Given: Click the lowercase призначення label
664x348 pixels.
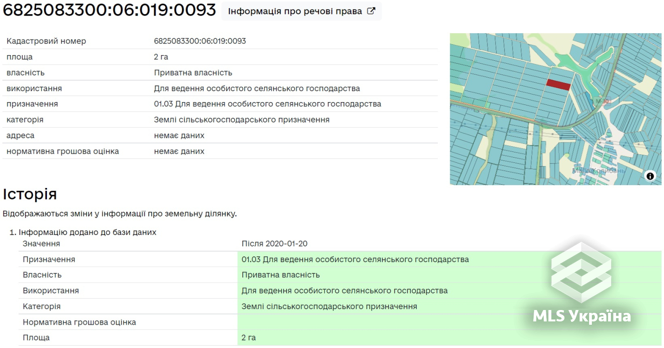Looking at the screenshot, I should coord(32,104).
